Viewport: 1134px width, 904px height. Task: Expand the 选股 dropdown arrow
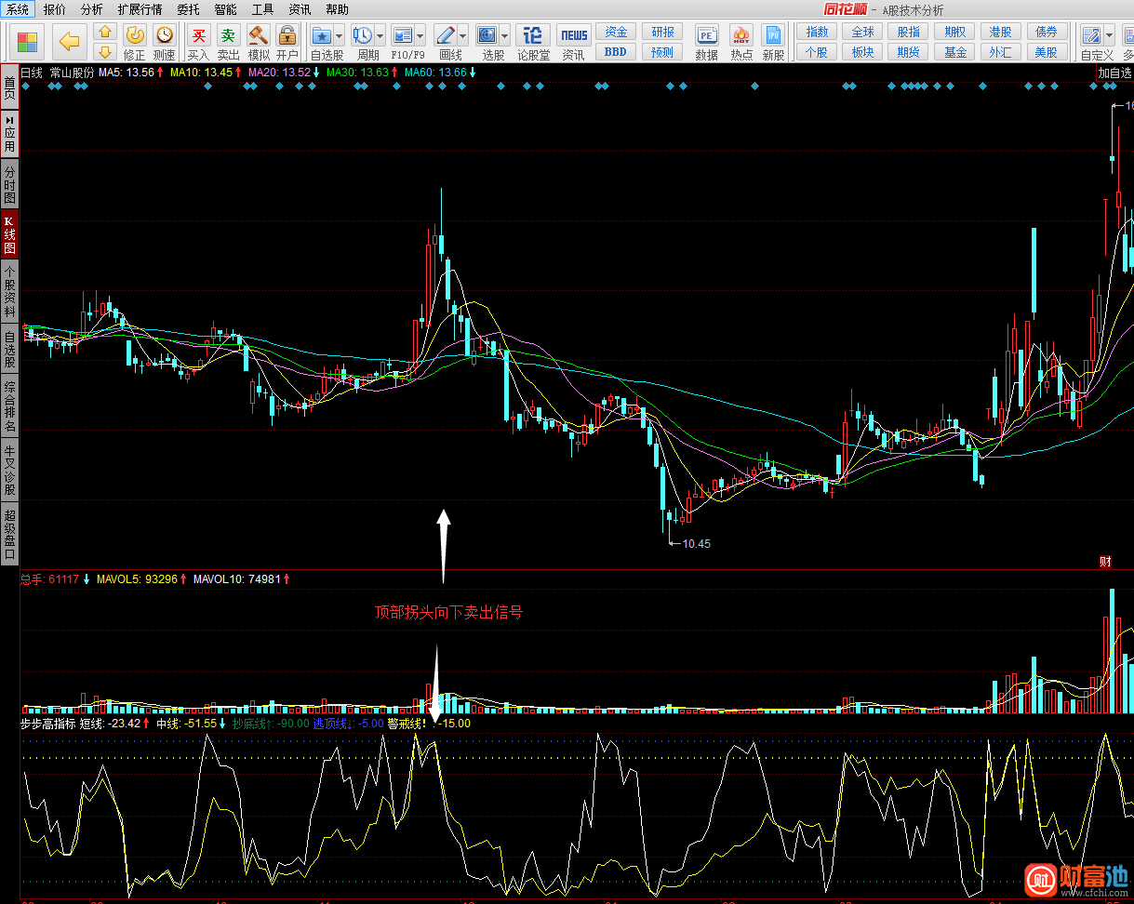click(505, 36)
